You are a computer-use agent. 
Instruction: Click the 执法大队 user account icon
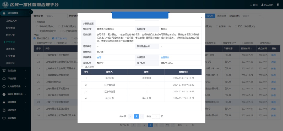click(x=262, y=5)
